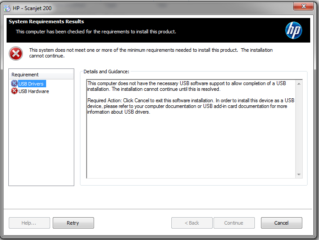Click the 'Required Action: Click Cancel' paragraph
The image size is (319, 240).
191,106
